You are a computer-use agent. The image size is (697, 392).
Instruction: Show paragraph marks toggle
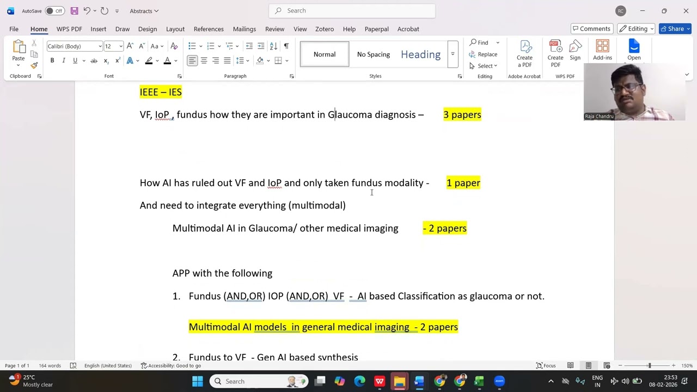286,46
